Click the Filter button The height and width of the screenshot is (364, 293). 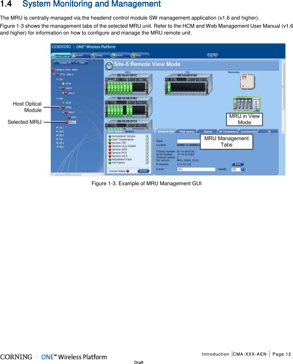tap(82, 62)
